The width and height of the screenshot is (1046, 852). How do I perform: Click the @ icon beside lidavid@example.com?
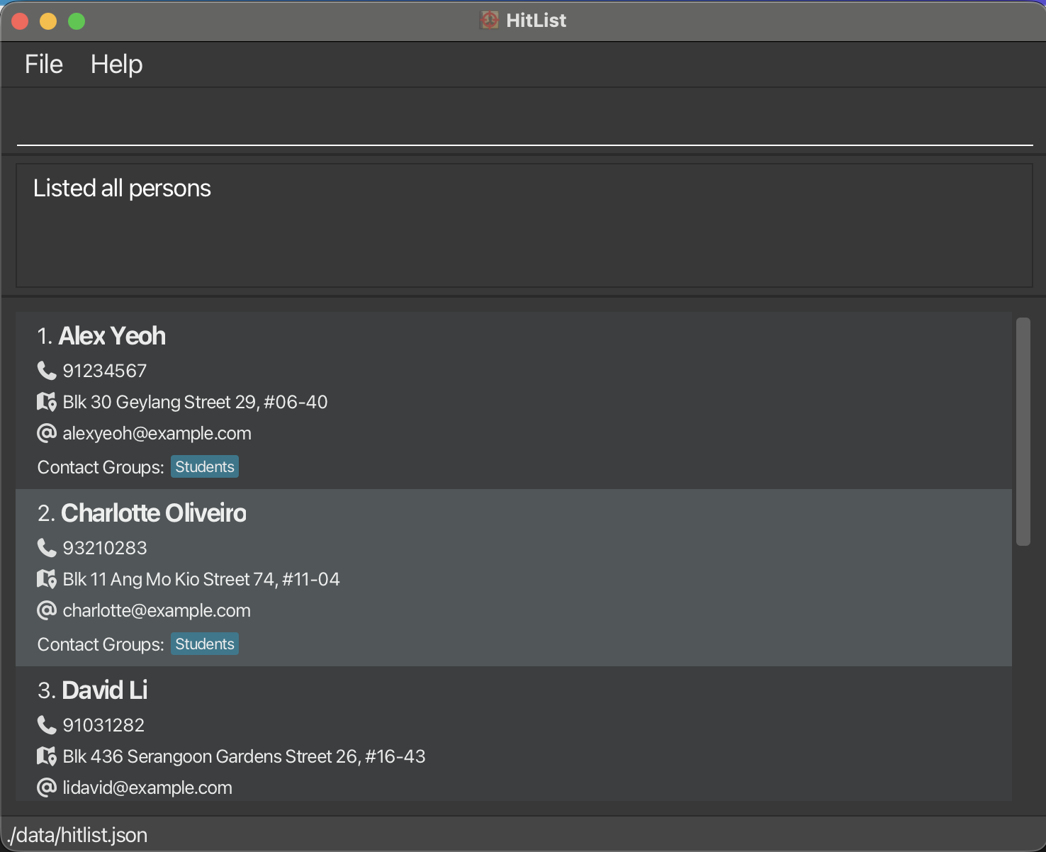(x=47, y=787)
